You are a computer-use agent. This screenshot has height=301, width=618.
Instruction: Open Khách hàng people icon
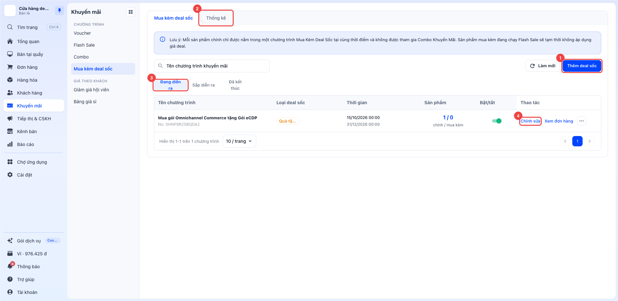[x=10, y=93]
